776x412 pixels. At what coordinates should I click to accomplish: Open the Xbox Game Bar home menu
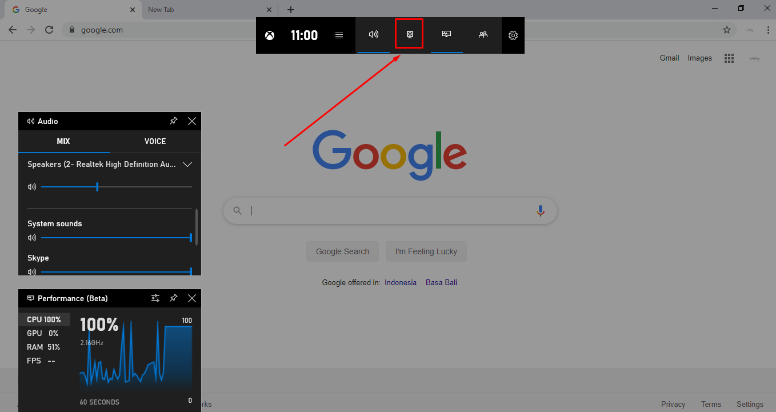[269, 35]
